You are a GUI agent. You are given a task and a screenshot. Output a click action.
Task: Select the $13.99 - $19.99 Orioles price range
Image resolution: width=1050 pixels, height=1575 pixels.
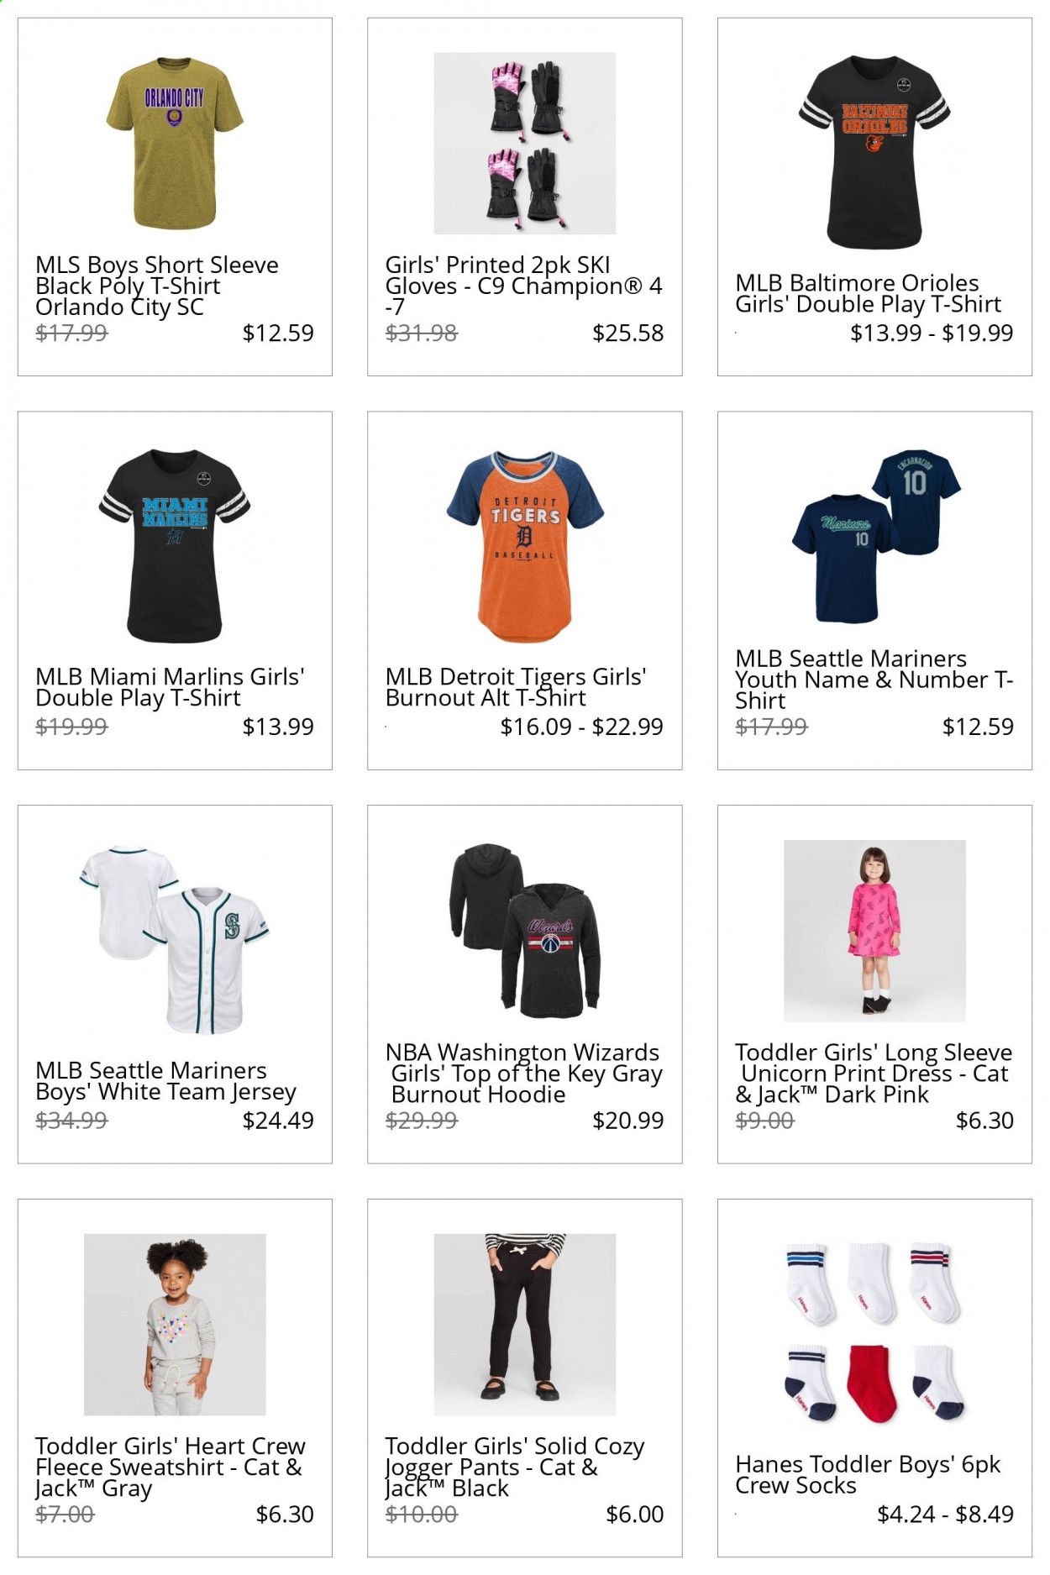(x=932, y=333)
